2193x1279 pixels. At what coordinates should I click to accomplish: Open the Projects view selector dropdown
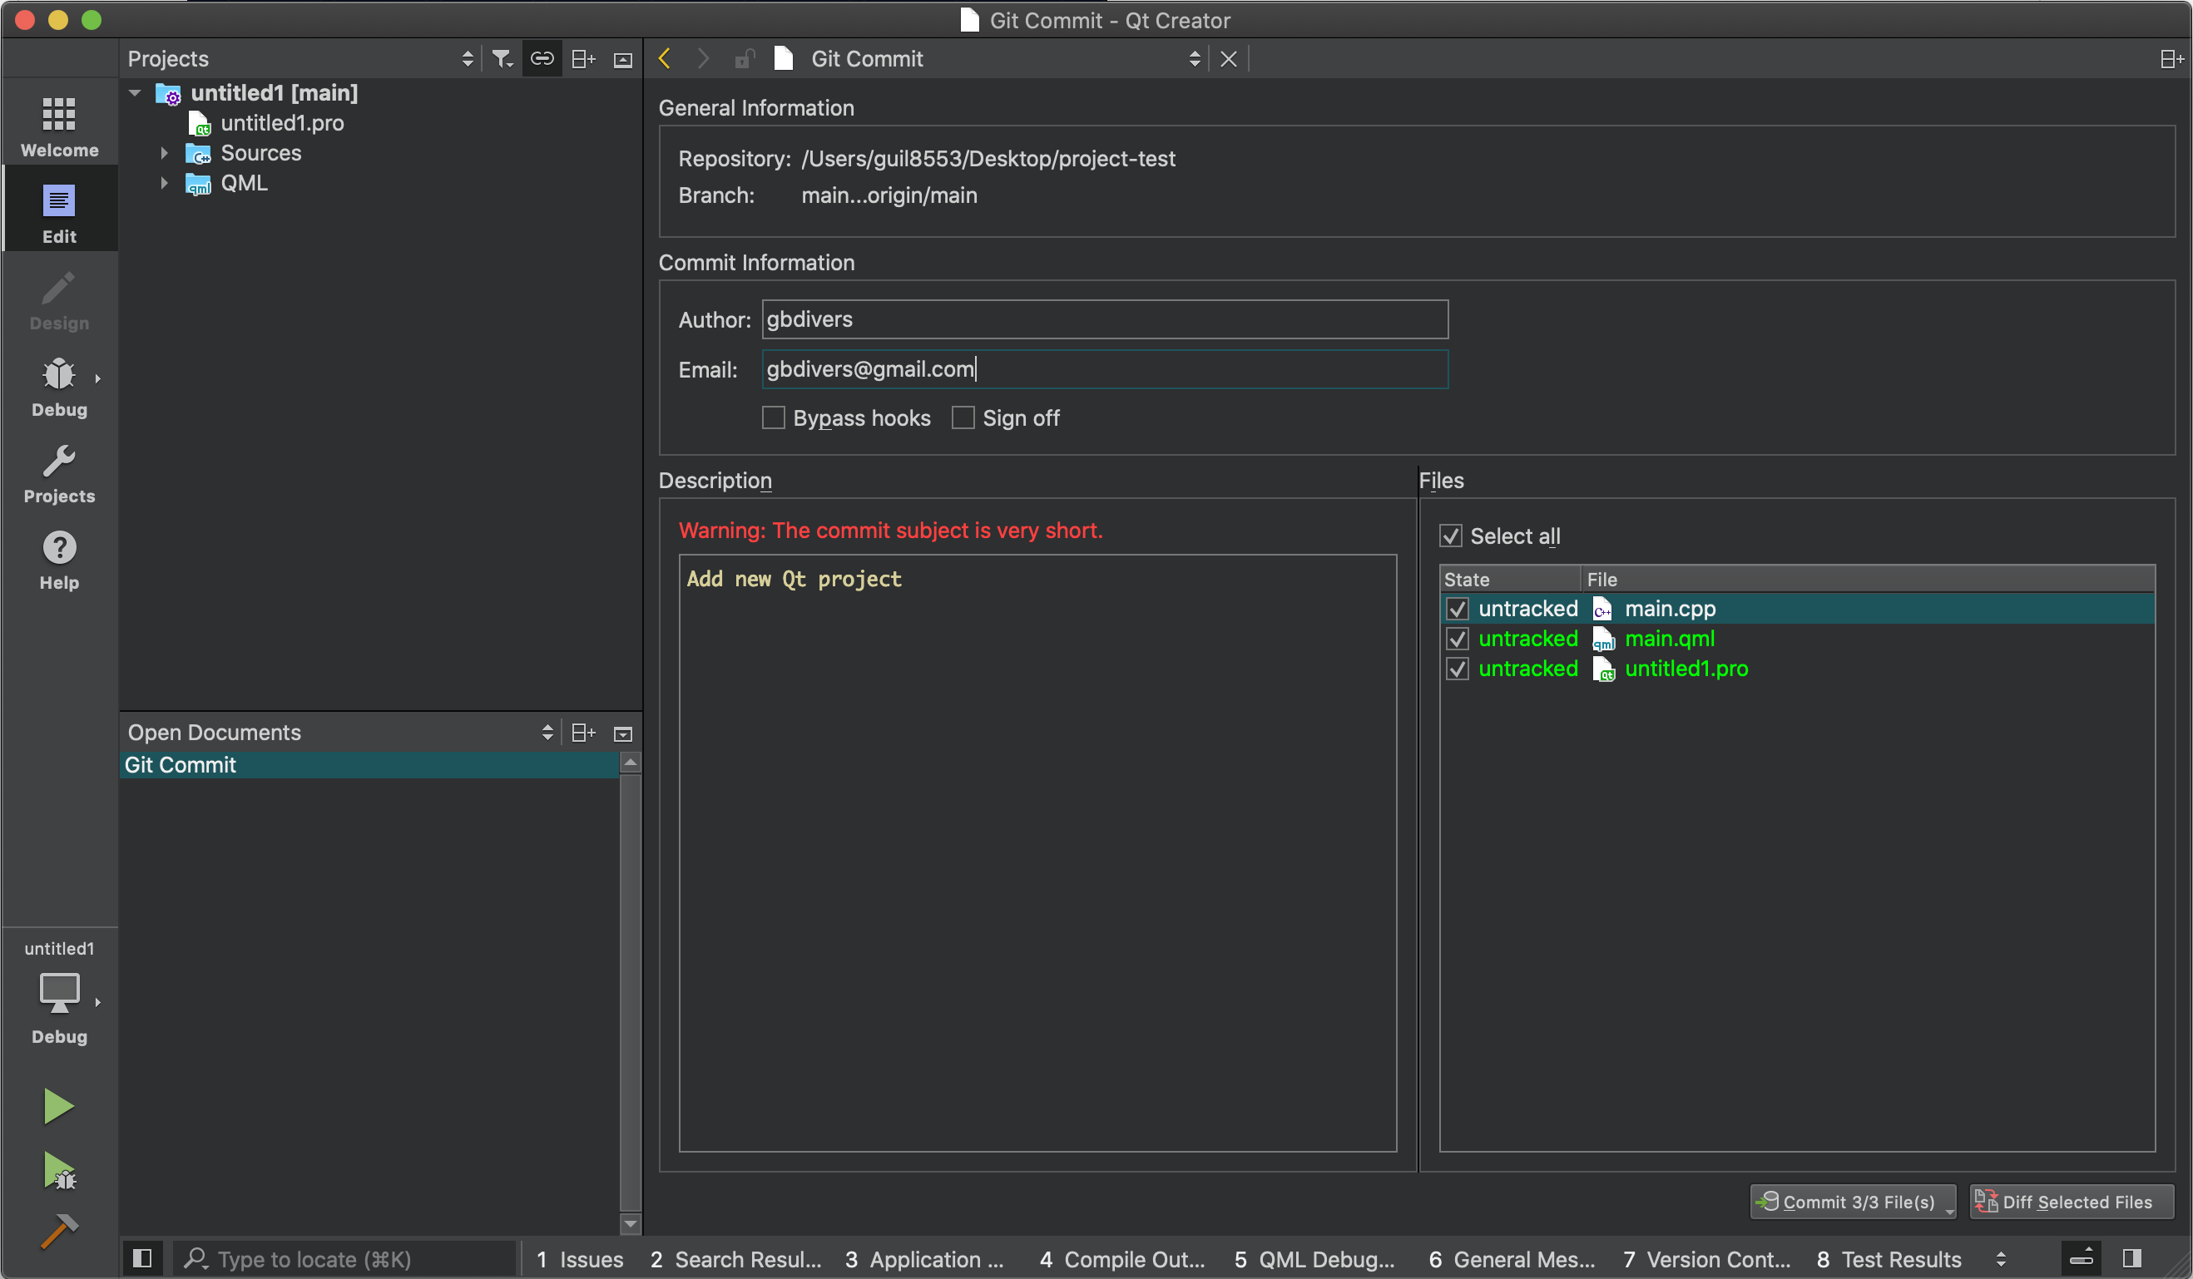coord(468,58)
